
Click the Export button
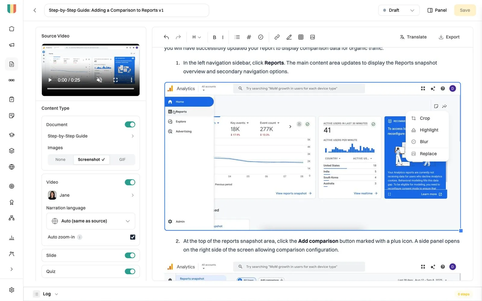(x=449, y=37)
